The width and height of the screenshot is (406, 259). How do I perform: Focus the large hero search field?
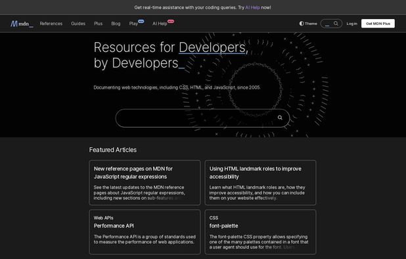[202, 118]
